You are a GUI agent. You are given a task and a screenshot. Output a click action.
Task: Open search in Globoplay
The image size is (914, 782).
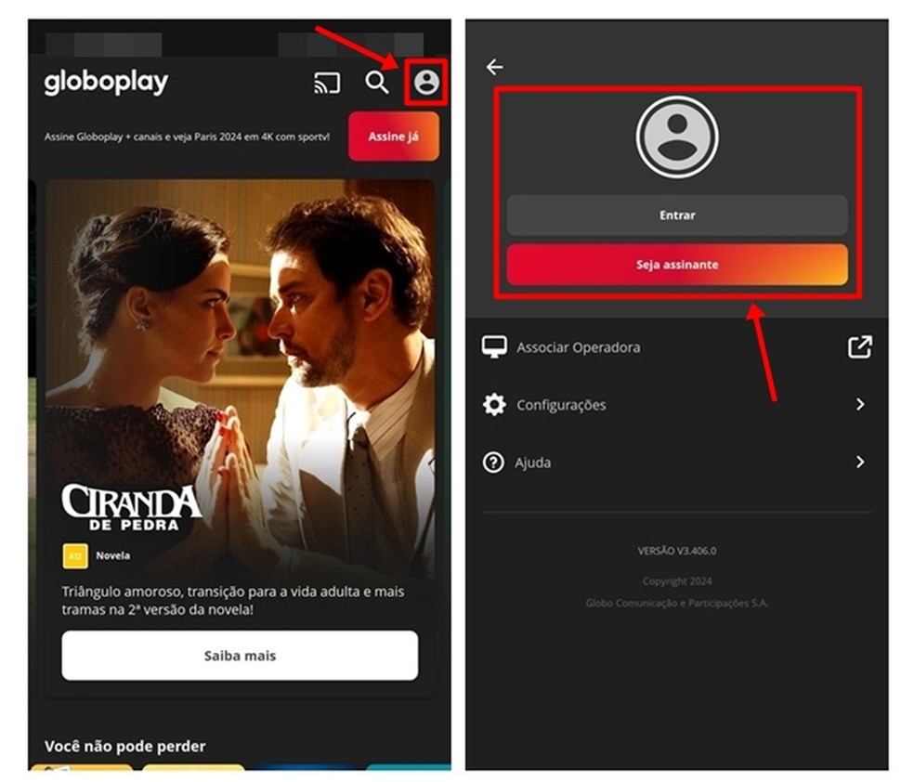[x=377, y=83]
